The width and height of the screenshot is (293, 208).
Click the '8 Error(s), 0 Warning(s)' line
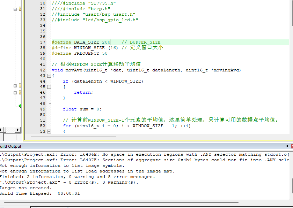pos(69,183)
